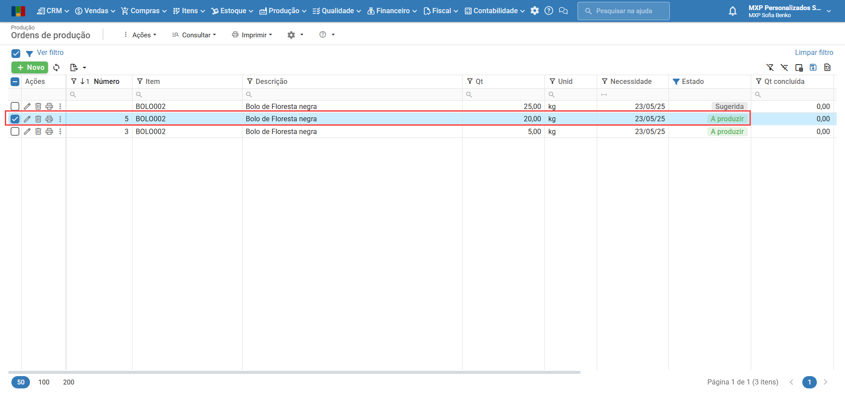Print production order number 5

pyautogui.click(x=49, y=119)
